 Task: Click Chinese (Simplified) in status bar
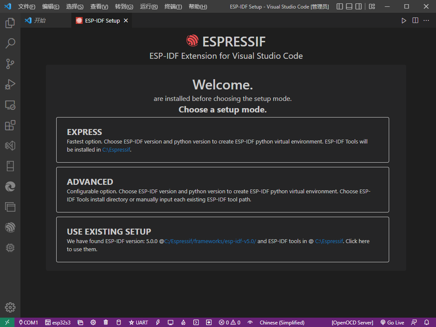coord(282,323)
